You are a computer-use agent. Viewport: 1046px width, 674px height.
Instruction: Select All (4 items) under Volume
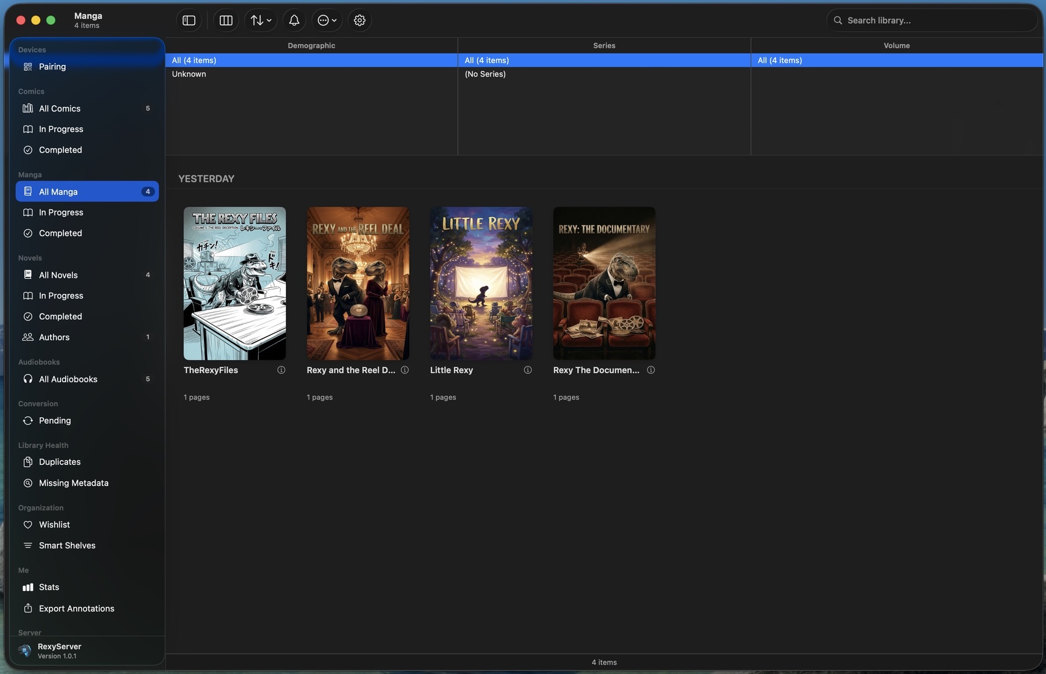tap(897, 60)
